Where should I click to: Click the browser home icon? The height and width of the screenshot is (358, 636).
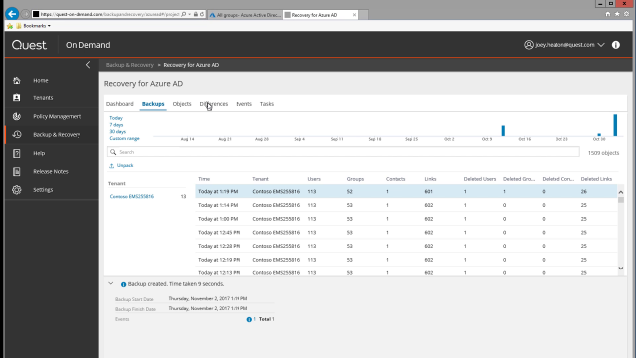[607, 14]
